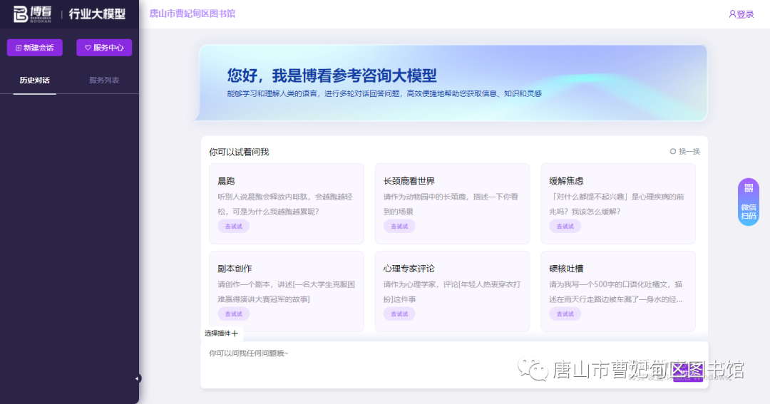
Task: Click the 新建会话 button
Action: (35, 48)
